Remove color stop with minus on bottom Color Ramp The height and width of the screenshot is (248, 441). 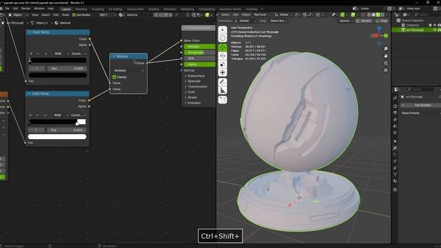(37, 115)
